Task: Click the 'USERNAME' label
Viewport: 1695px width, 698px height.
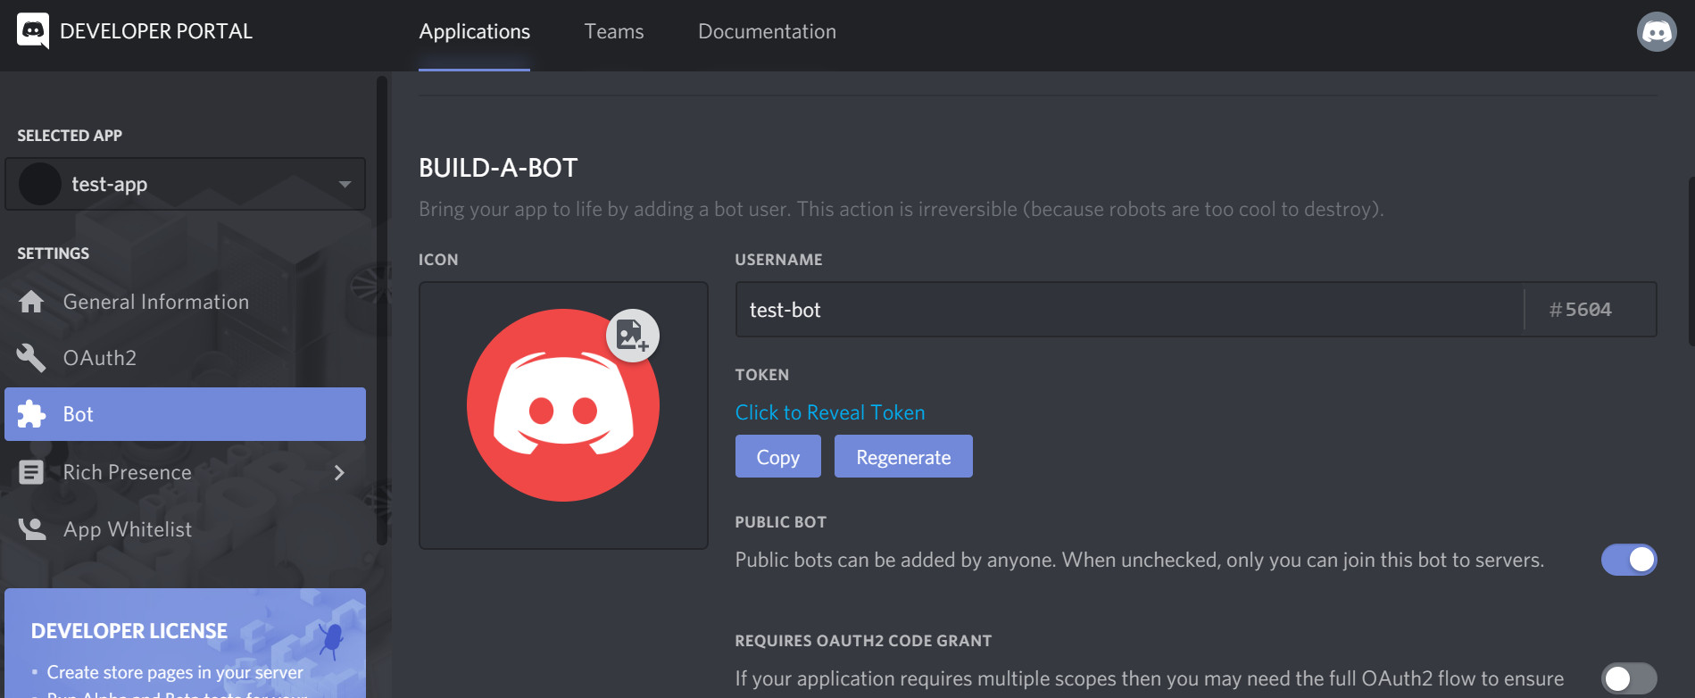Action: click(779, 260)
